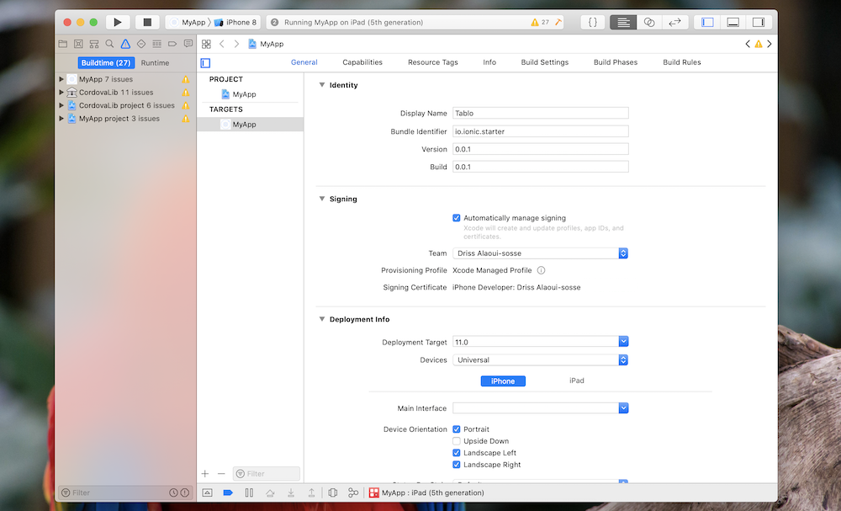Pause program execution in debug bar
The width and height of the screenshot is (841, 511).
coord(249,492)
